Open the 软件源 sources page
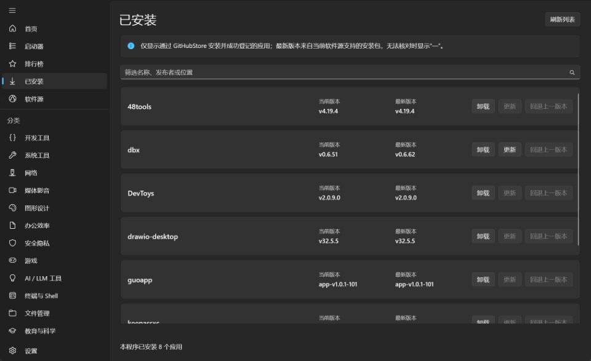591x361 pixels. (54, 98)
